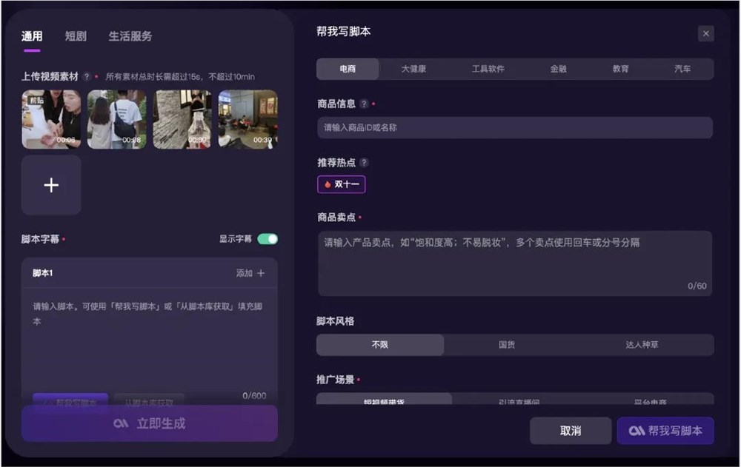The height and width of the screenshot is (467, 741).
Task: Cancel the dialog with the 取消 button
Action: tap(571, 430)
